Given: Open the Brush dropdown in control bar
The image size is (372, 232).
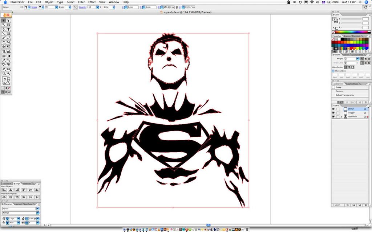Looking at the screenshot, I should pos(70,7).
